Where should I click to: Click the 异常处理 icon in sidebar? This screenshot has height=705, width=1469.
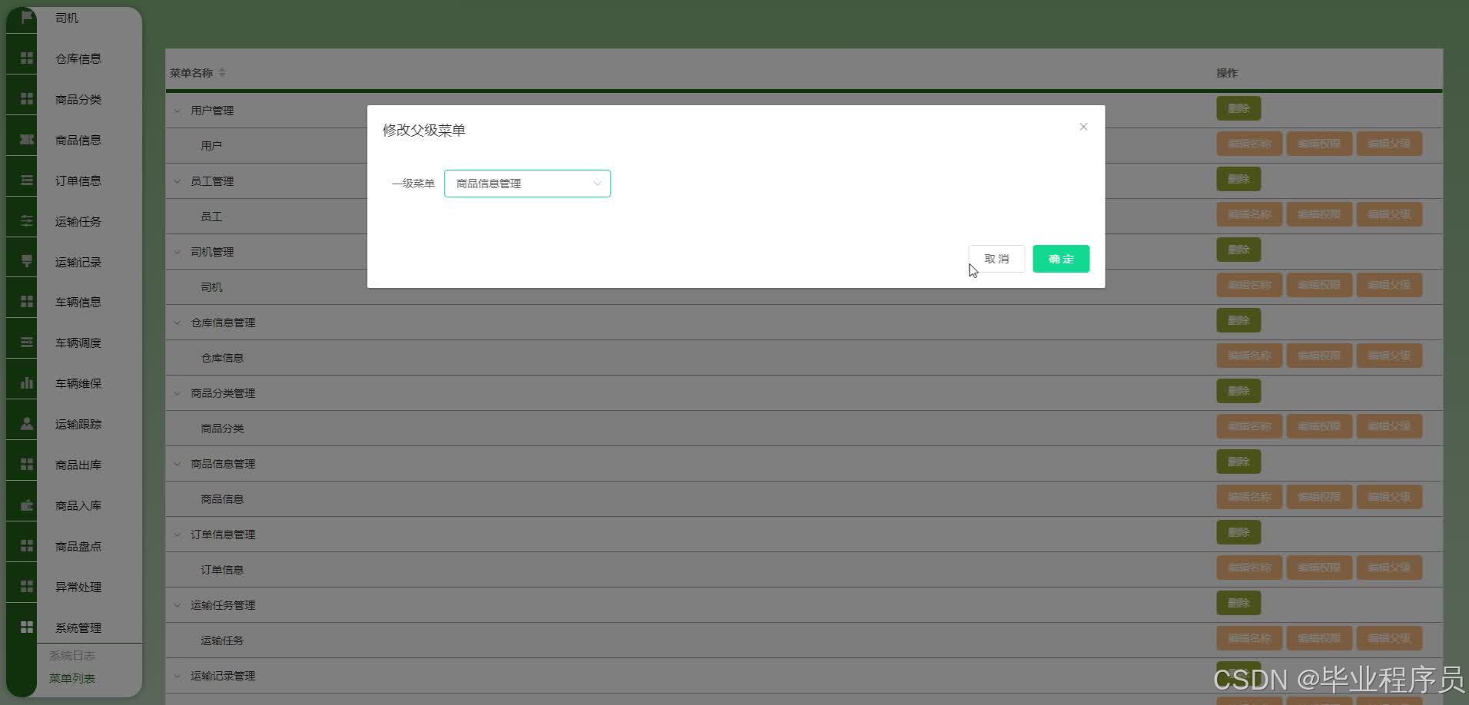coord(27,587)
